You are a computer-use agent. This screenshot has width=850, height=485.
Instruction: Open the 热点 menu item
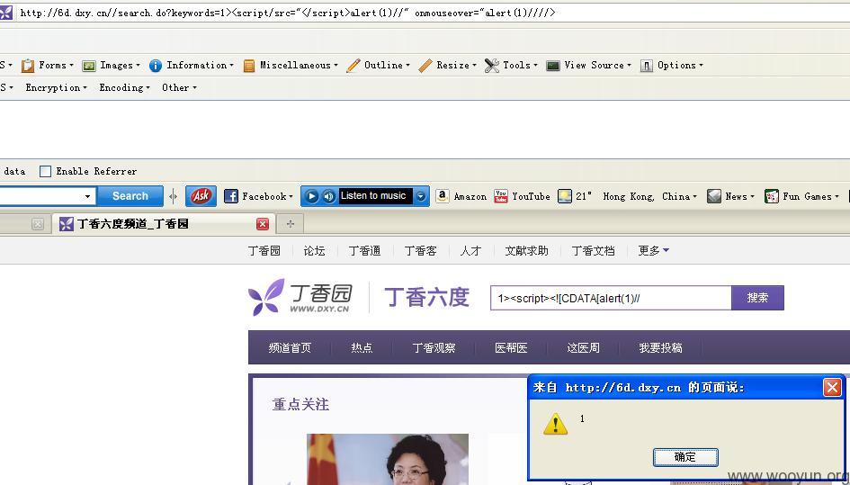pos(362,347)
